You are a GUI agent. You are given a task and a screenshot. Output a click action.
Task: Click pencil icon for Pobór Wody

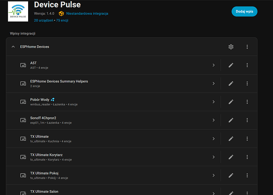click(x=231, y=102)
